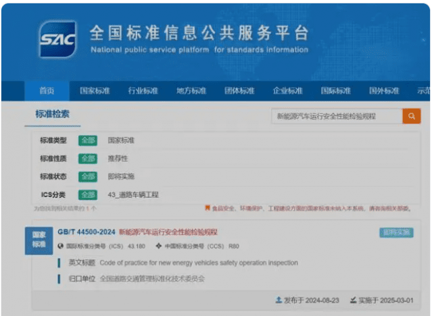
Task: Open the 行业标准 navigation menu
Action: [x=142, y=91]
